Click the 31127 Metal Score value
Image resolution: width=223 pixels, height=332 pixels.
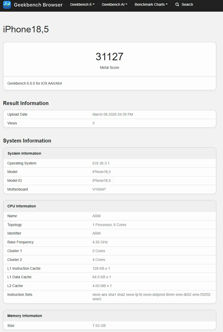tap(110, 56)
